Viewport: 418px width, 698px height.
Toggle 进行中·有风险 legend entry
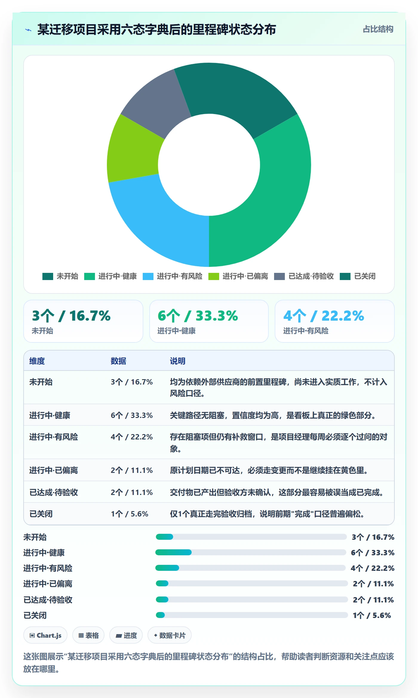pyautogui.click(x=173, y=276)
